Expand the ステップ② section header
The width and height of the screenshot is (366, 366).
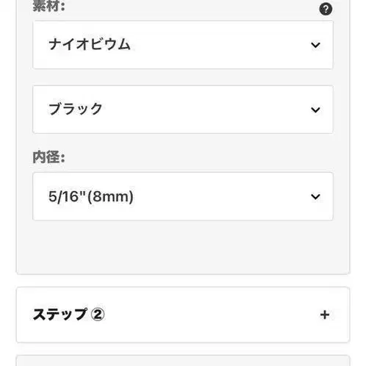point(183,315)
